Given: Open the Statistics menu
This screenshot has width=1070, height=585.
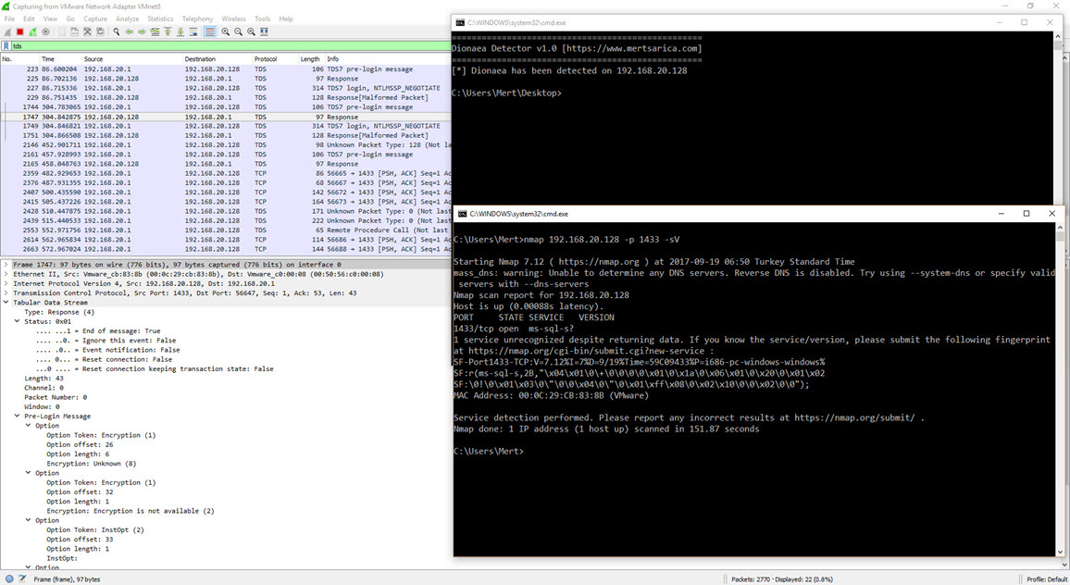Looking at the screenshot, I should coord(160,19).
